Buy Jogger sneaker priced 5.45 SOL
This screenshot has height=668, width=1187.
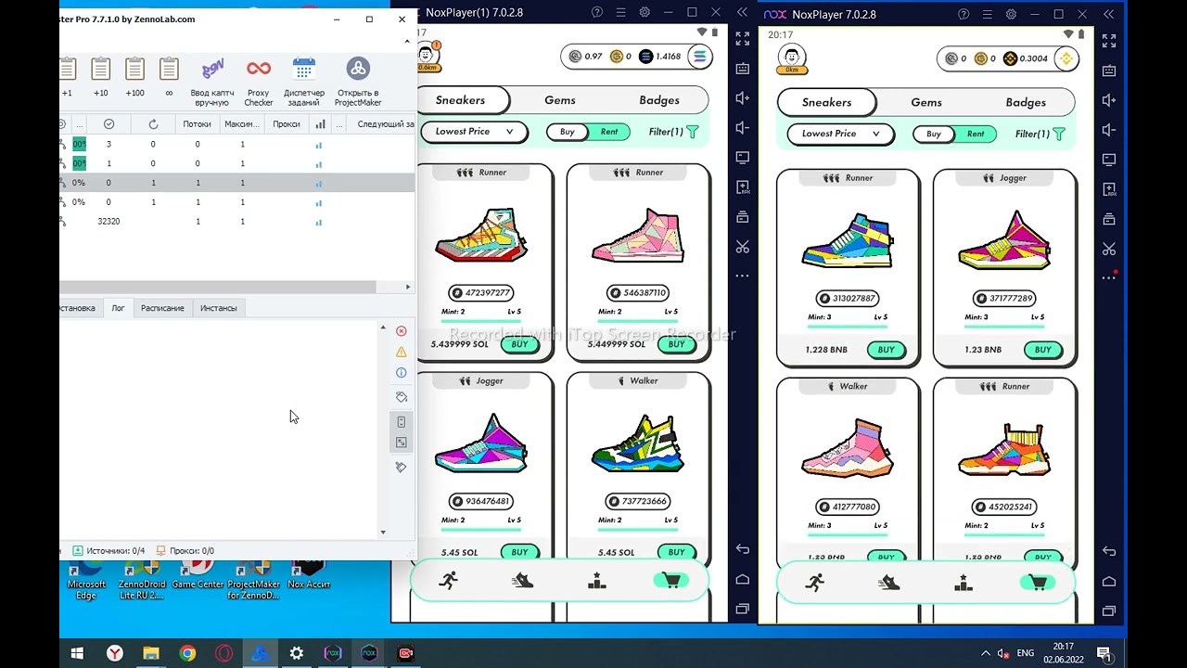pos(519,552)
